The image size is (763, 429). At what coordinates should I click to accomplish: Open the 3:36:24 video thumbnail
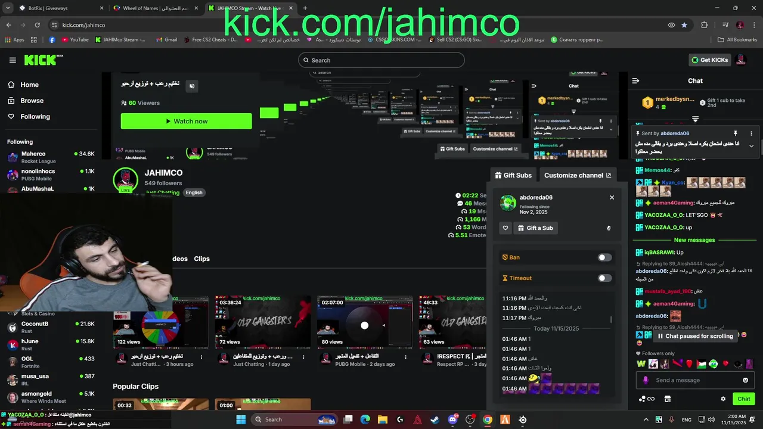(262, 322)
